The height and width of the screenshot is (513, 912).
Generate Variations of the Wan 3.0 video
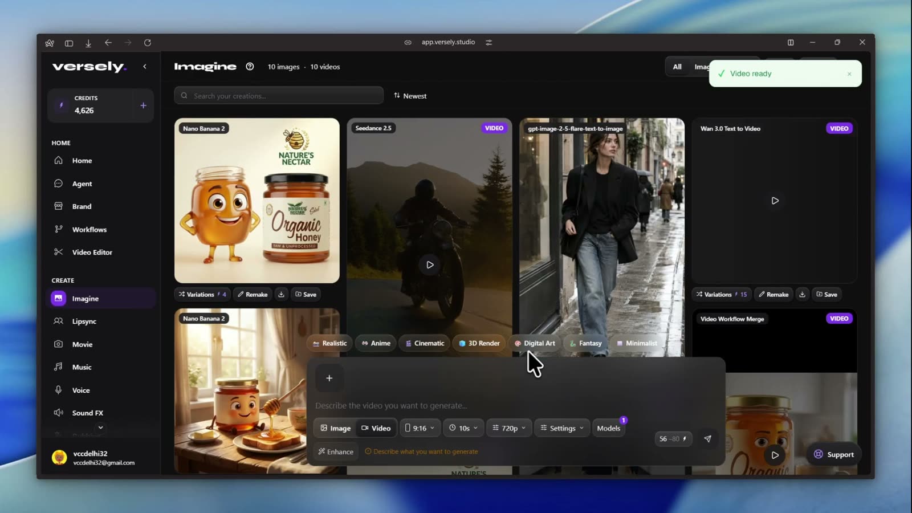722,295
